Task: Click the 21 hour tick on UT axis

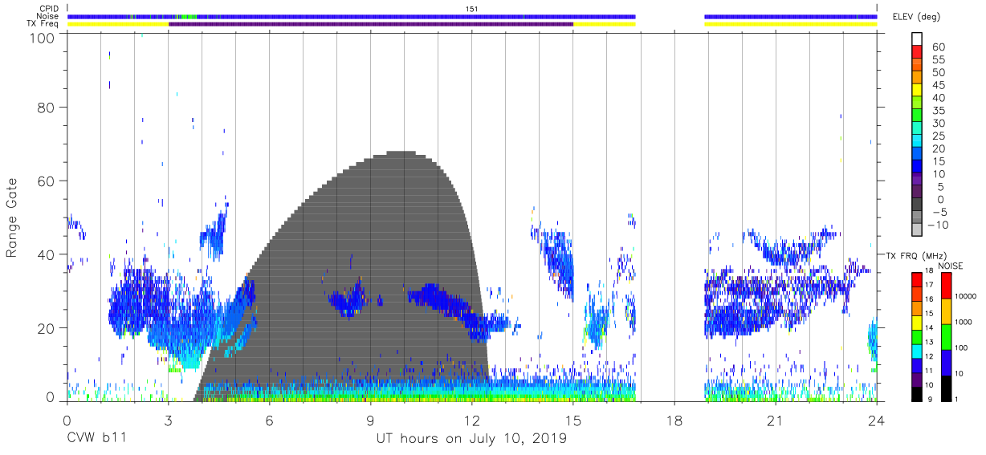Action: pyautogui.click(x=776, y=420)
